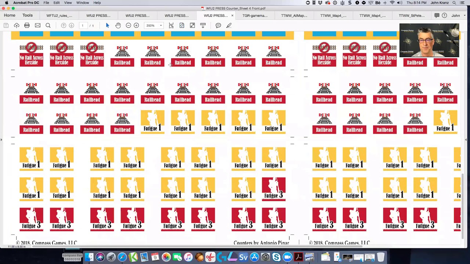Viewport: 470px width, 264px height.
Task: Open the Help menu
Action: coord(97,3)
